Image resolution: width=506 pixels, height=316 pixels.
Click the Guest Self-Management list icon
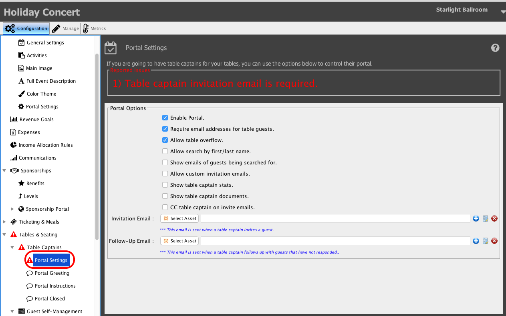(22, 311)
